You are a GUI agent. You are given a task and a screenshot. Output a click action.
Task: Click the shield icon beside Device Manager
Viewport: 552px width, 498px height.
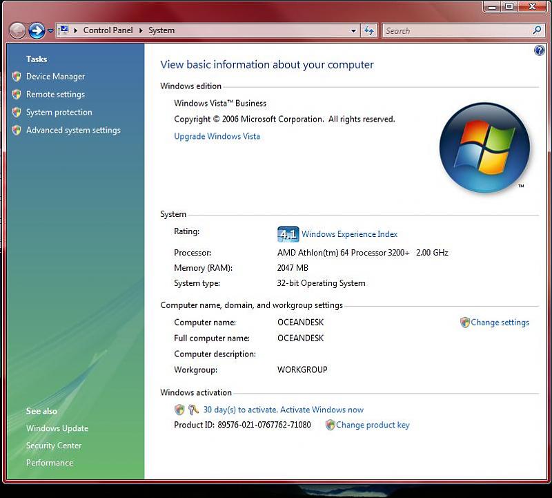click(17, 77)
